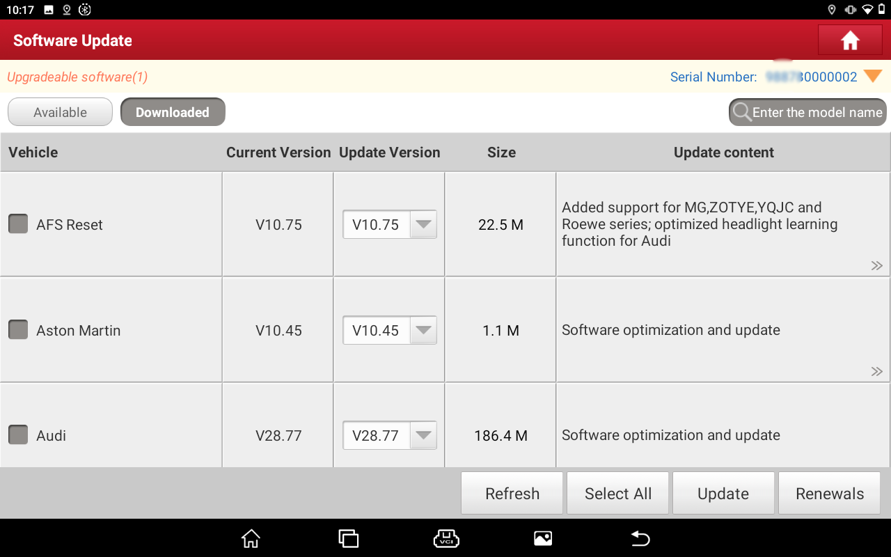The image size is (891, 557).
Task: Tick the Audi checkbox
Action: tap(18, 435)
